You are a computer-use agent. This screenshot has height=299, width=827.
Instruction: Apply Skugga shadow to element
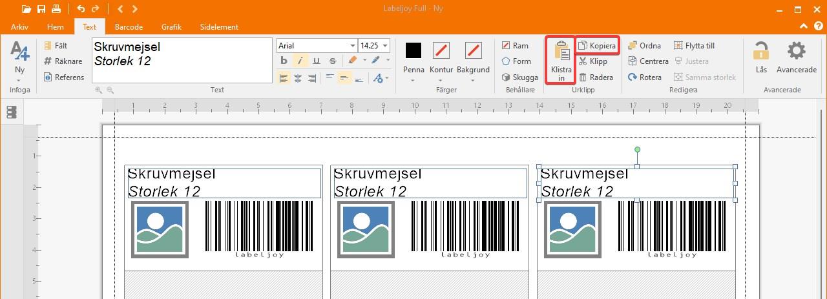click(519, 77)
